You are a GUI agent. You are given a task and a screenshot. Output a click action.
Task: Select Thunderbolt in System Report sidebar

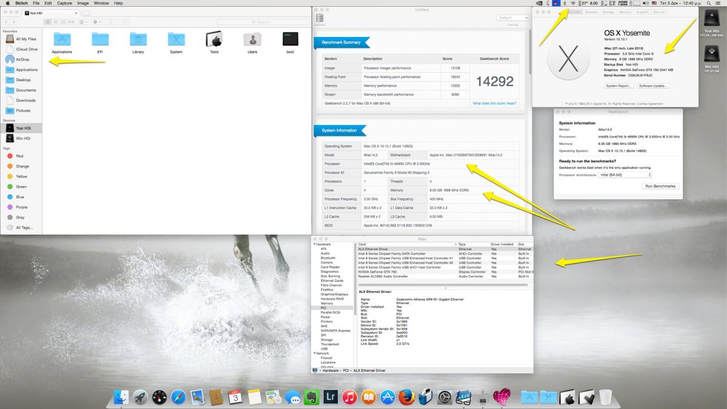click(x=330, y=344)
